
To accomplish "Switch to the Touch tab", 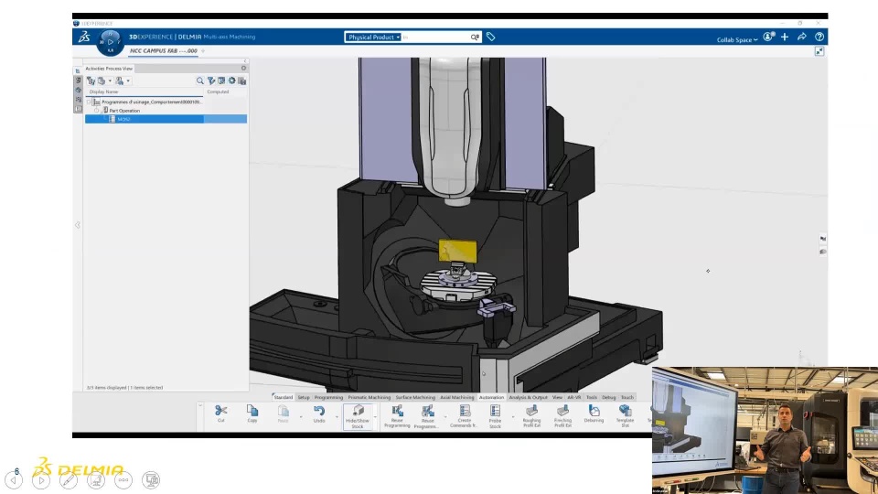I will point(627,397).
